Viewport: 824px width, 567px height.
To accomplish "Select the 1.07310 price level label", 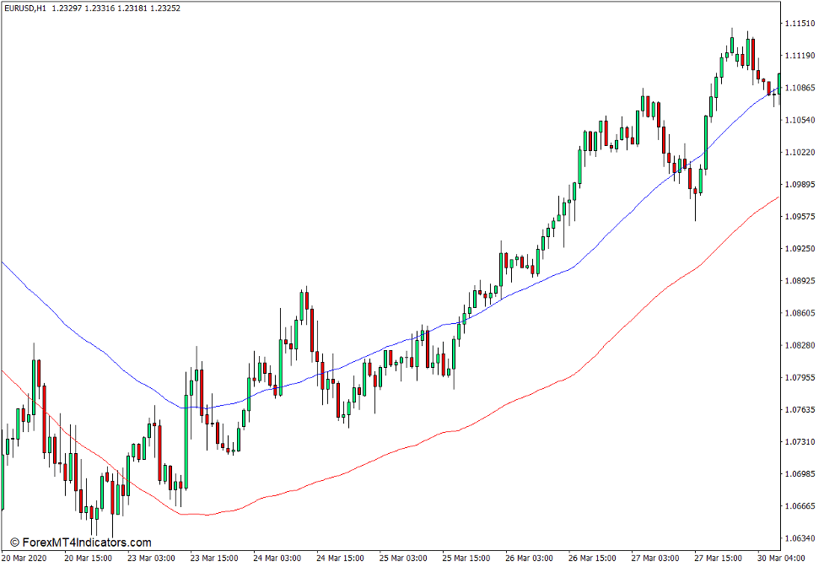I will [801, 442].
